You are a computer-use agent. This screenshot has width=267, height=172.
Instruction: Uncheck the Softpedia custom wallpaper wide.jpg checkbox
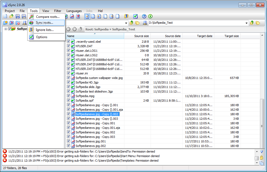(68, 78)
